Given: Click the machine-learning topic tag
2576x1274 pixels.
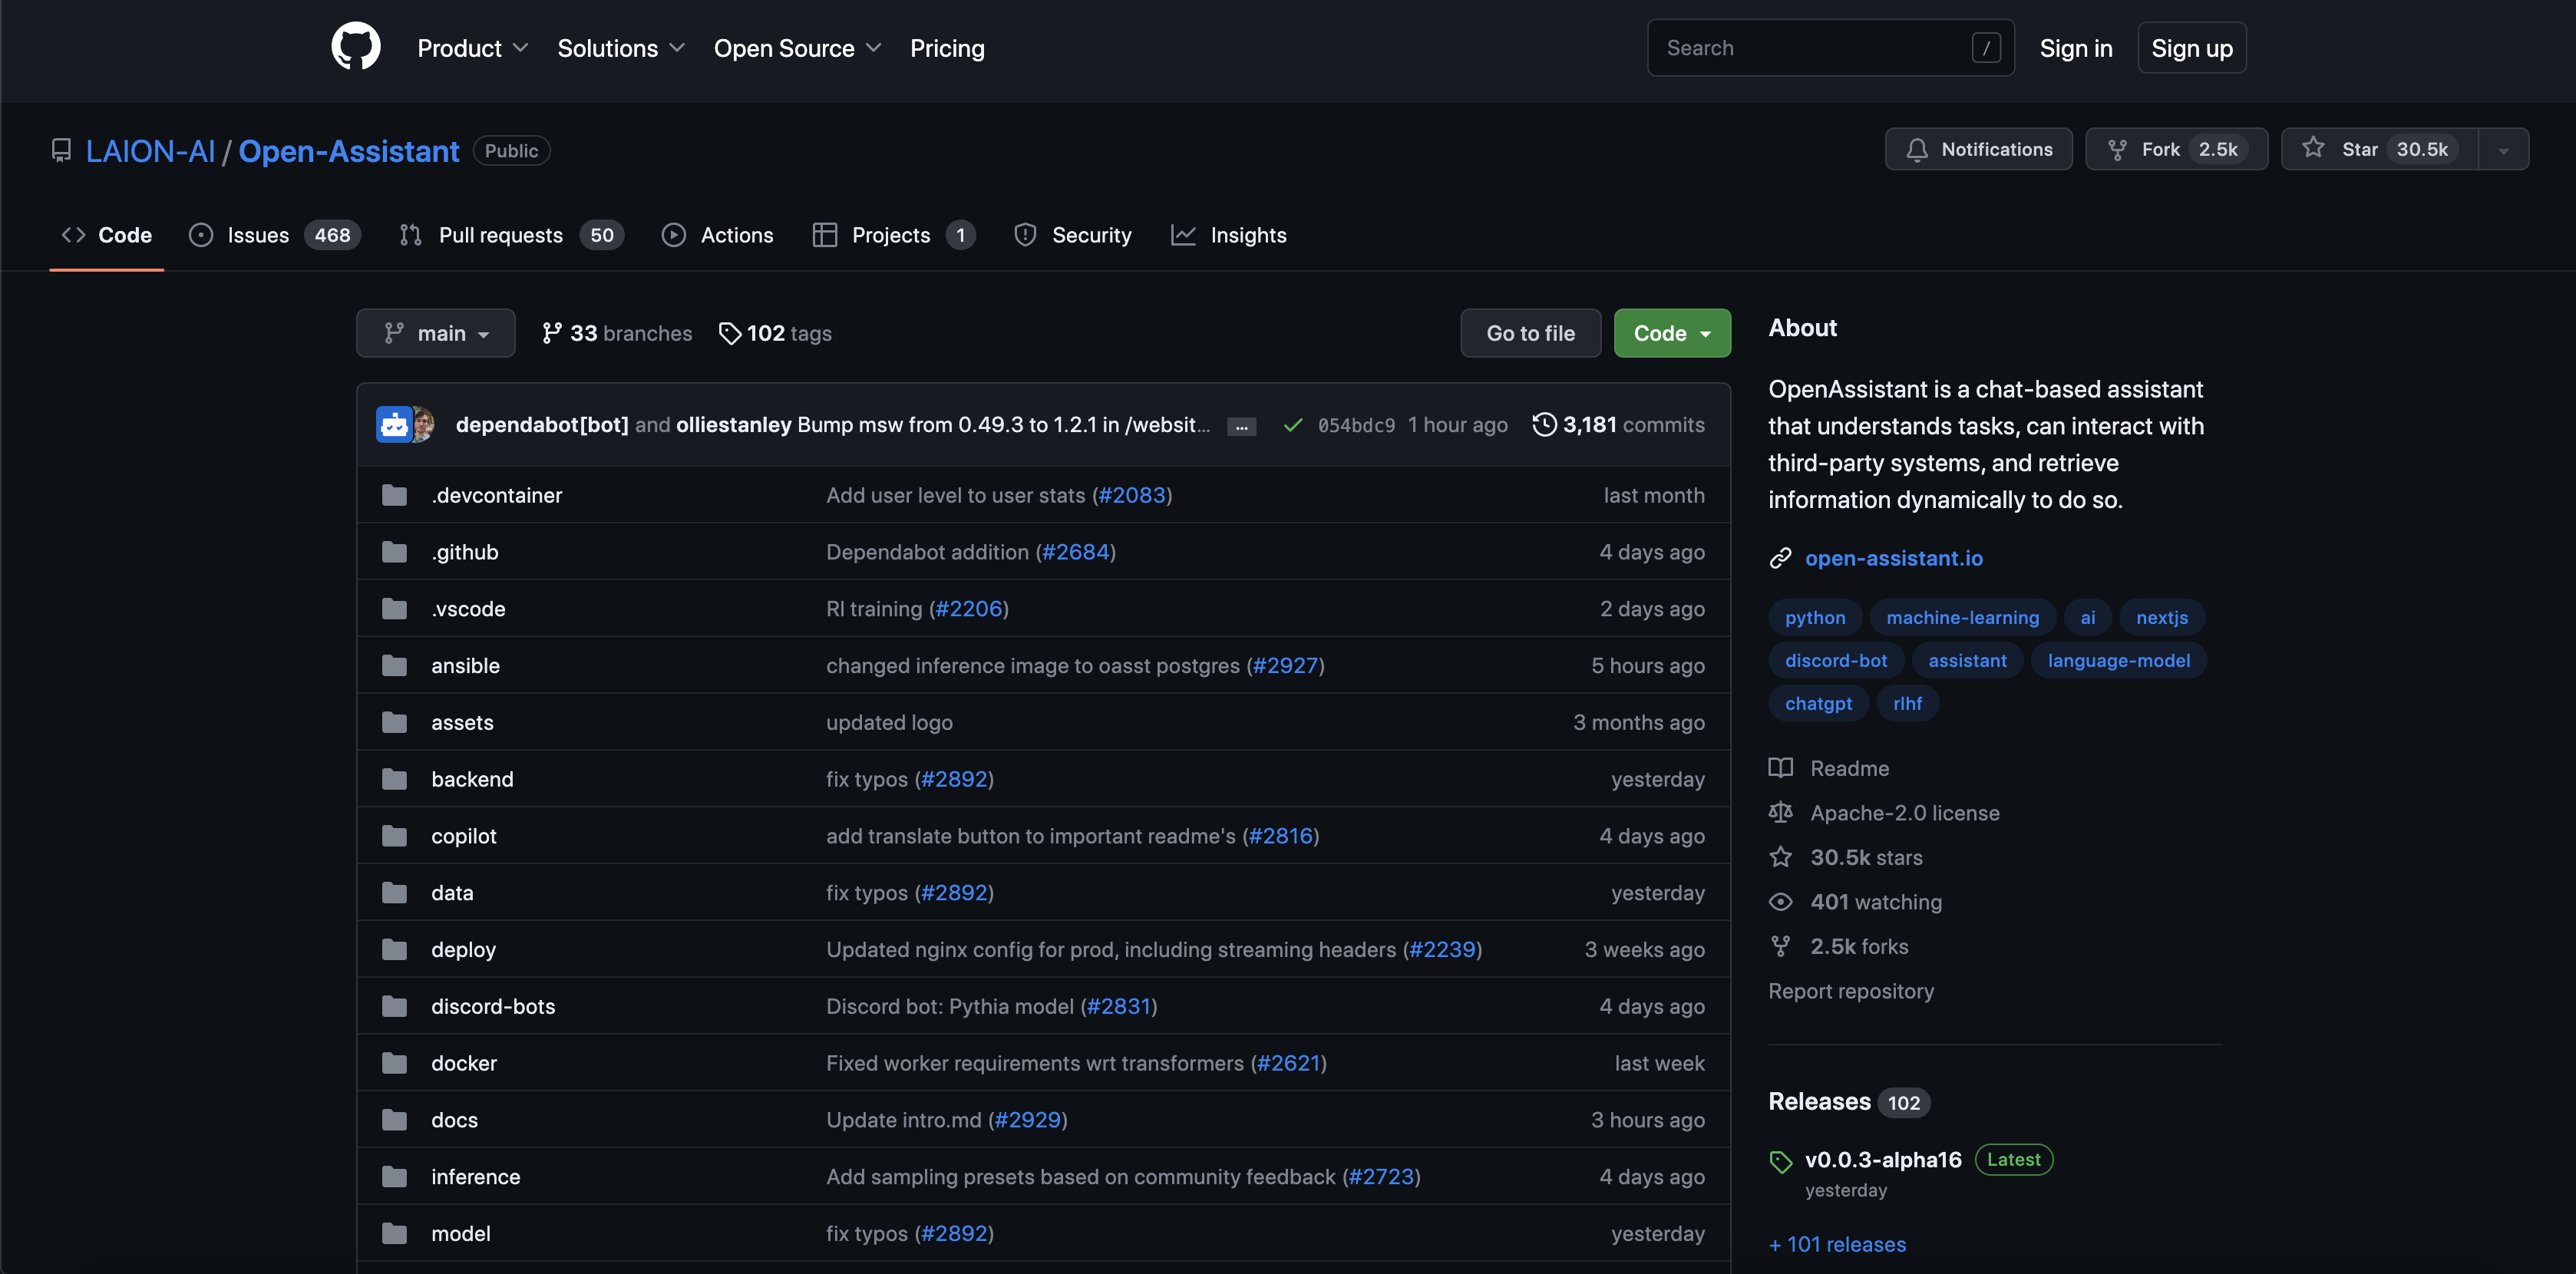Looking at the screenshot, I should click(x=1962, y=617).
